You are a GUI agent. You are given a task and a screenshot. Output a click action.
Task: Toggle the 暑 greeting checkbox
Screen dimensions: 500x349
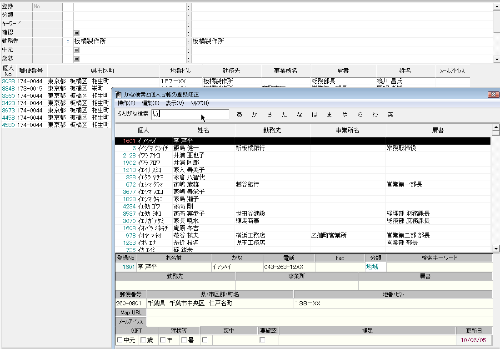pos(184,340)
